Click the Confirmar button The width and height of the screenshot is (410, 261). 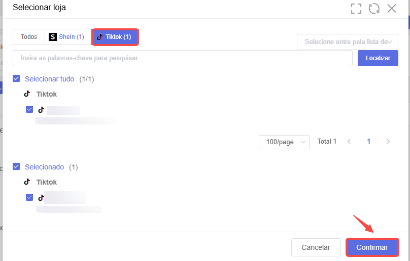[x=372, y=247]
